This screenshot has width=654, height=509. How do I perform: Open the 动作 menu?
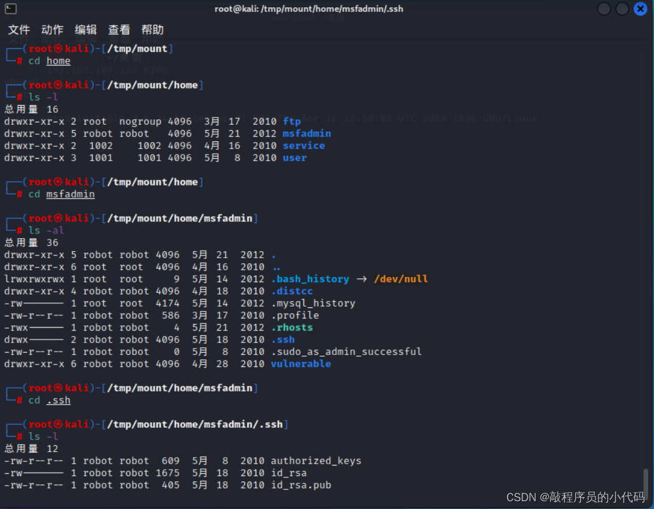pos(52,29)
